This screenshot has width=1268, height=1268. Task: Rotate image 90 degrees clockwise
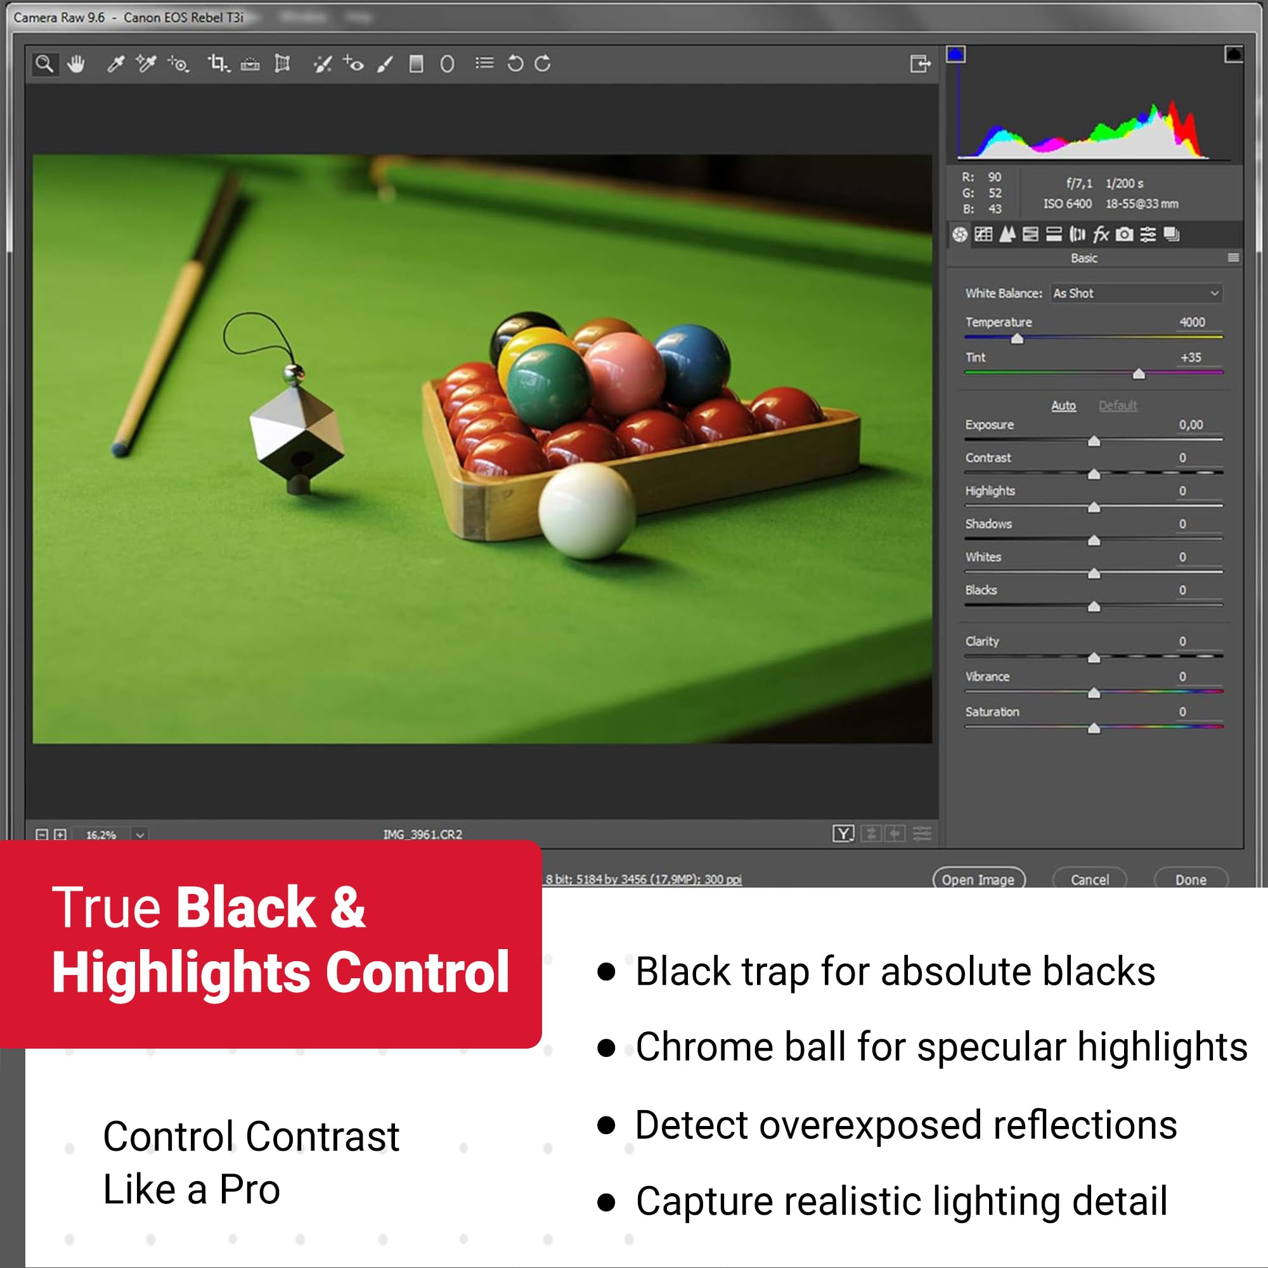click(x=543, y=63)
